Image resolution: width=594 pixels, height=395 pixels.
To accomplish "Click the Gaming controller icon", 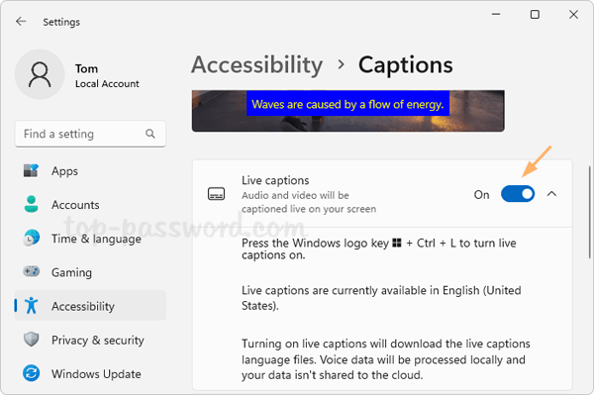I will click(x=31, y=271).
